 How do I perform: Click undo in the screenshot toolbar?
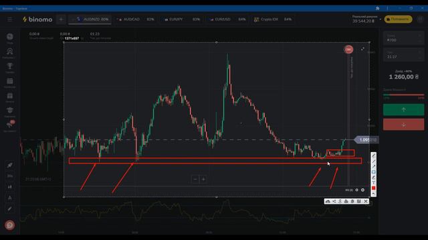point(373,193)
